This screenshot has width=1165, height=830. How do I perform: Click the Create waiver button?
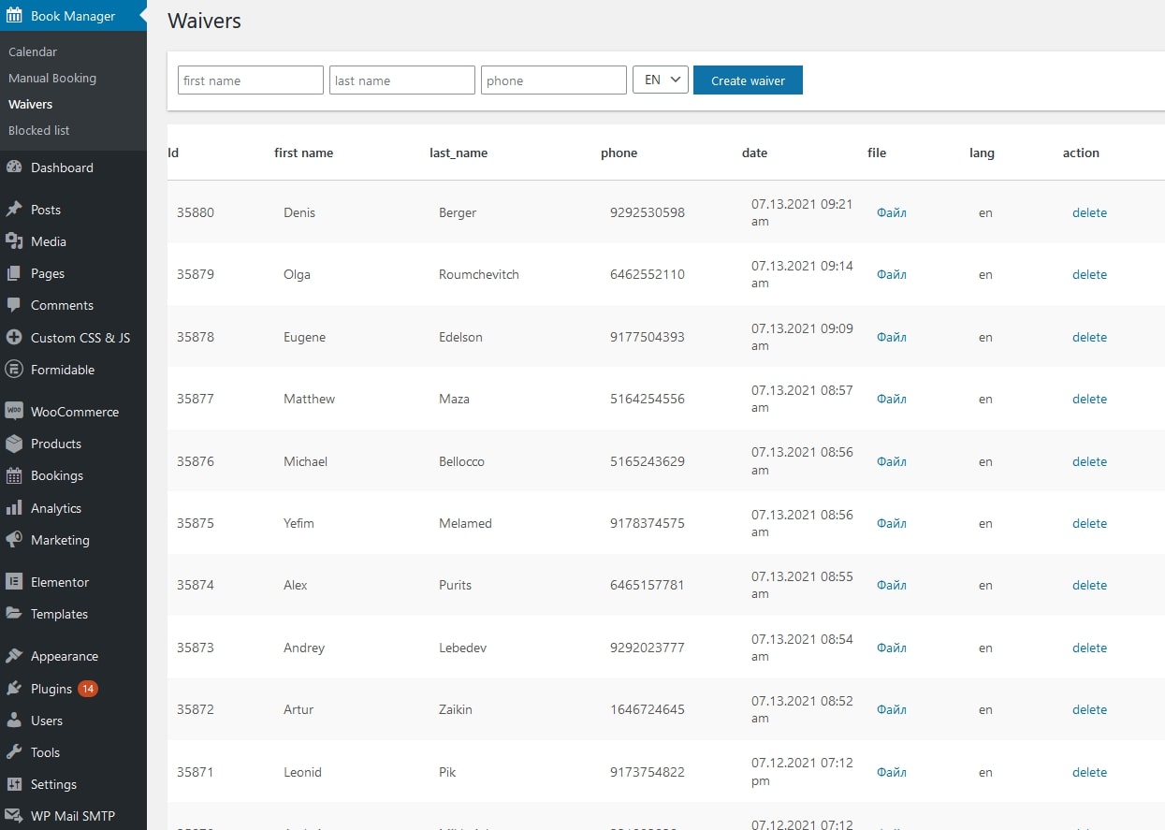(748, 80)
